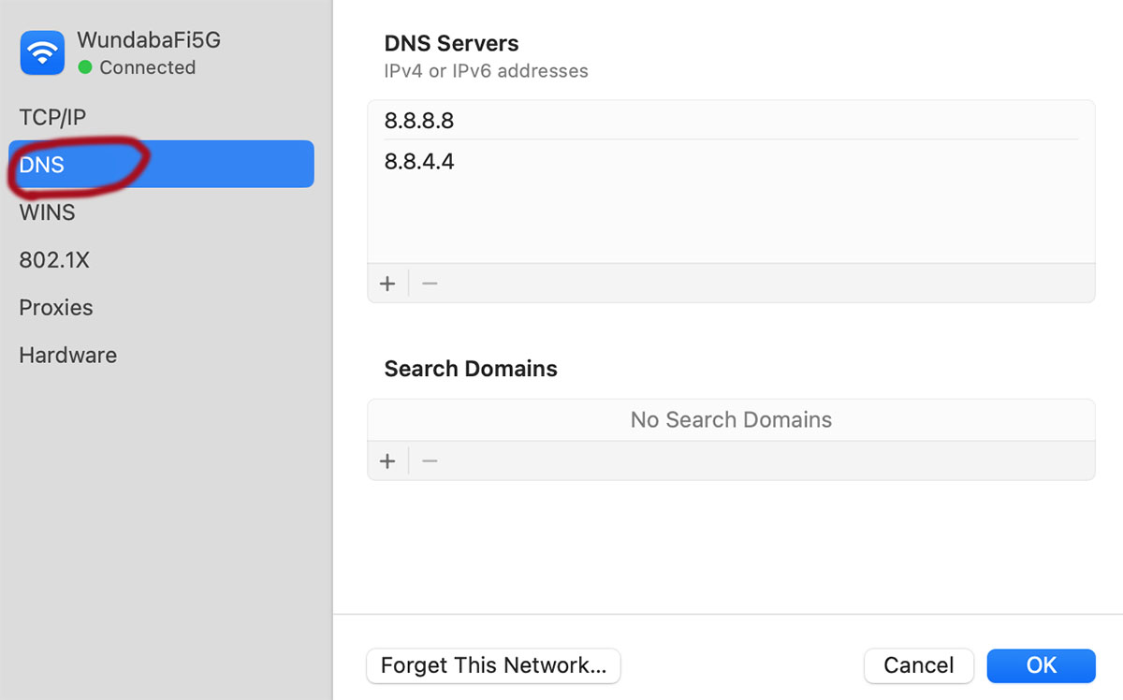This screenshot has width=1123, height=700.
Task: Cancel the network settings changes
Action: click(x=919, y=665)
